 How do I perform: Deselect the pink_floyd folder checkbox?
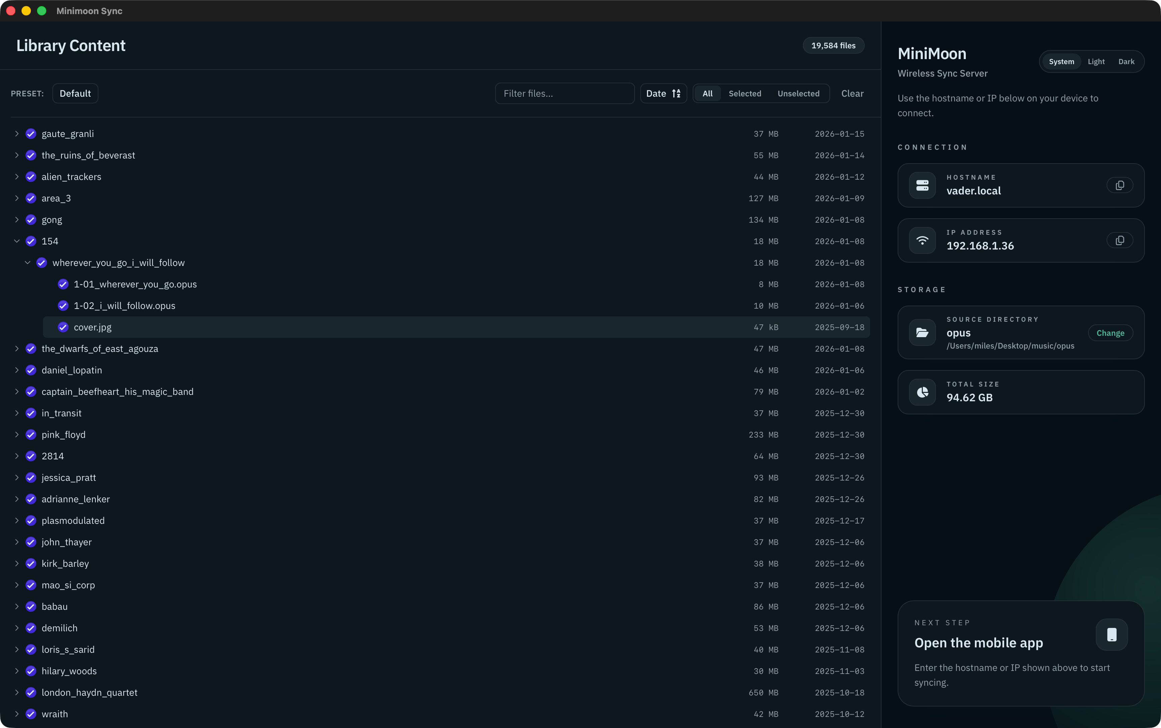[30, 434]
